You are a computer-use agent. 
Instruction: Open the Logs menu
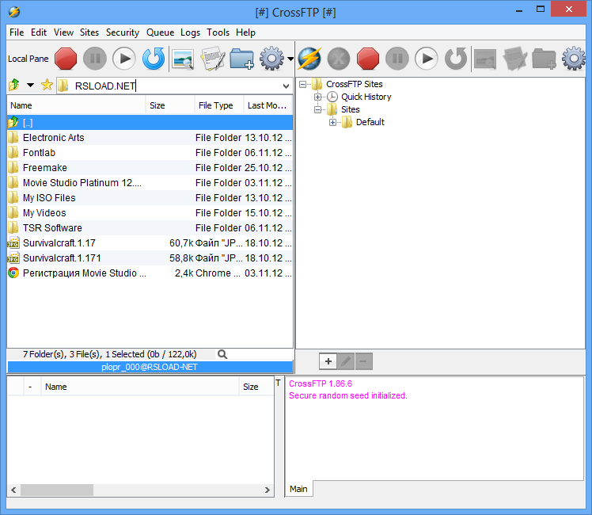pos(190,32)
